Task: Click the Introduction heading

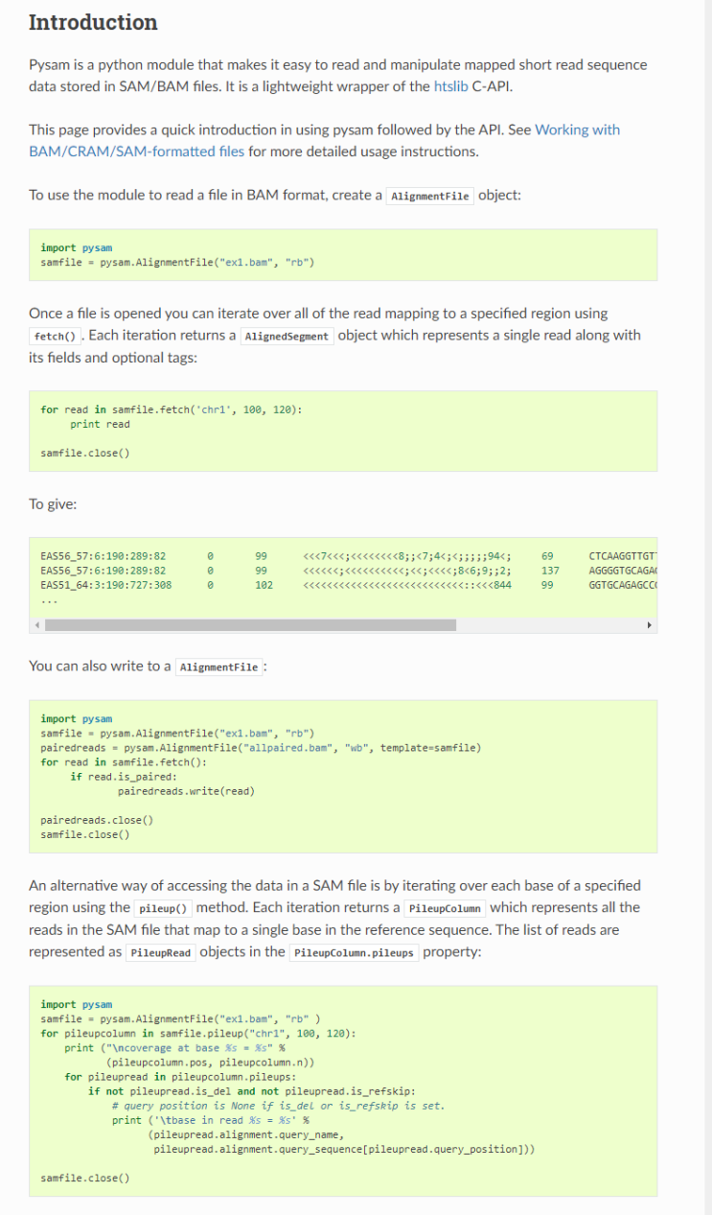Action: tap(93, 22)
